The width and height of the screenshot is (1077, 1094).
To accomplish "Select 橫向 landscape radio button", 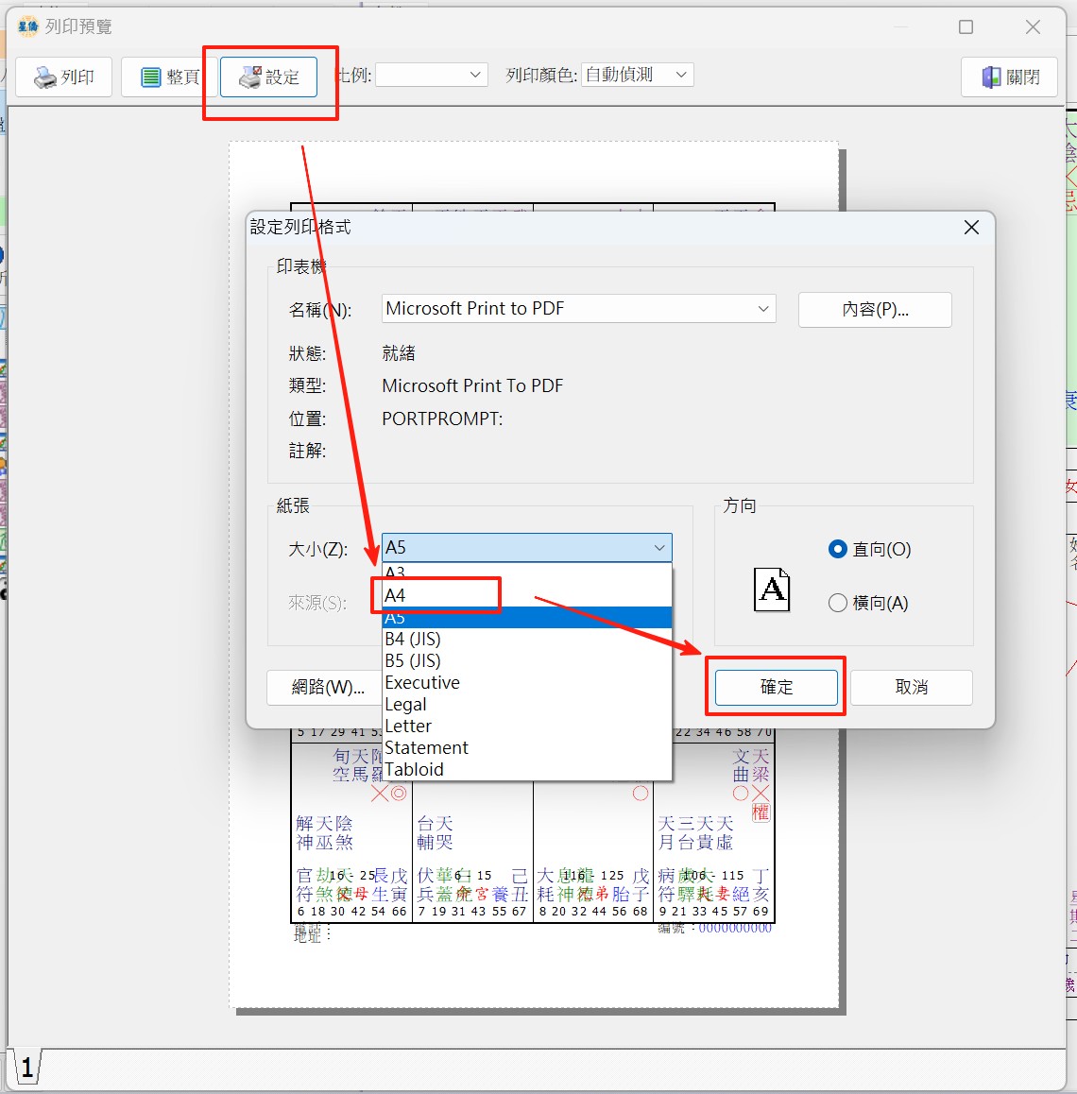I will pyautogui.click(x=837, y=603).
